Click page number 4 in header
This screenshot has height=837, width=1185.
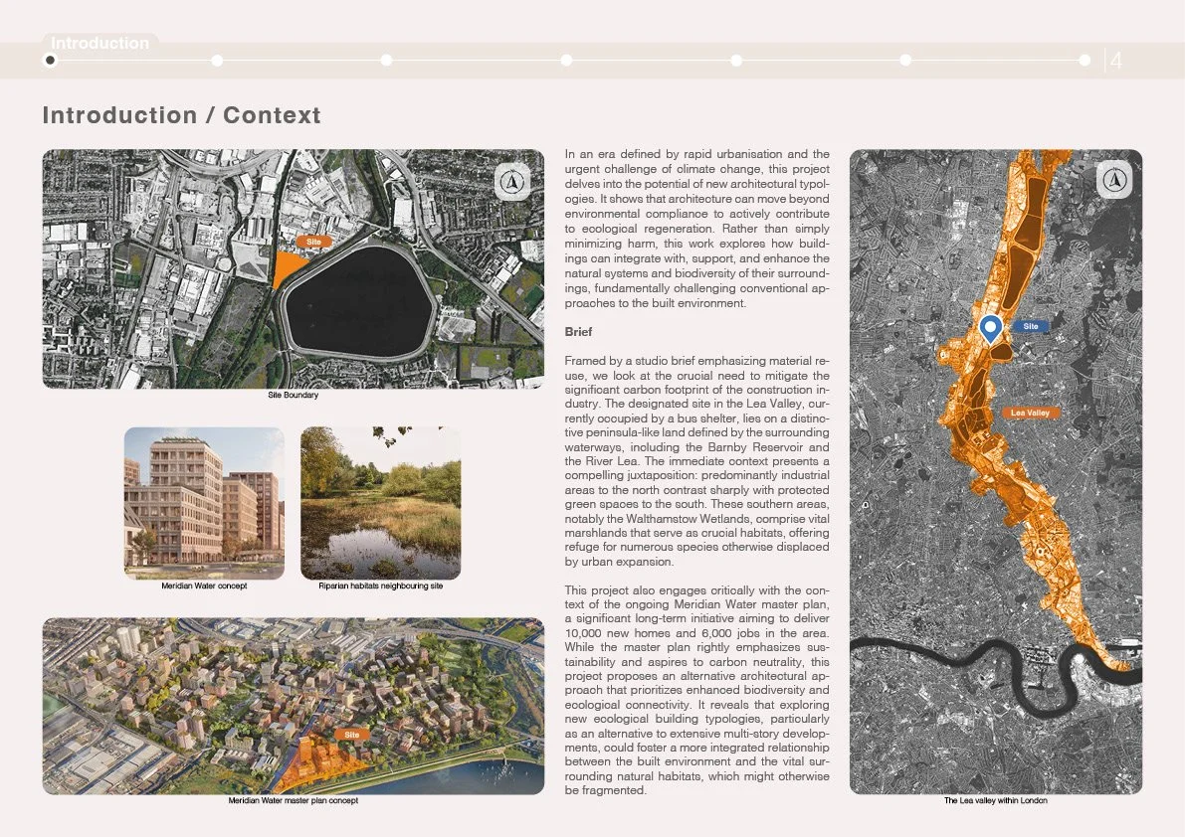click(1115, 61)
